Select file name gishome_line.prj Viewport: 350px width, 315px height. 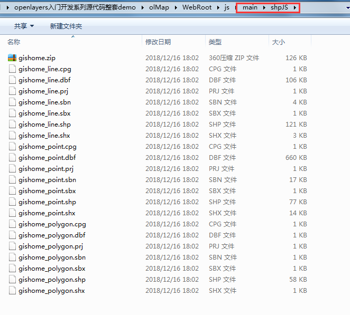[x=43, y=91]
